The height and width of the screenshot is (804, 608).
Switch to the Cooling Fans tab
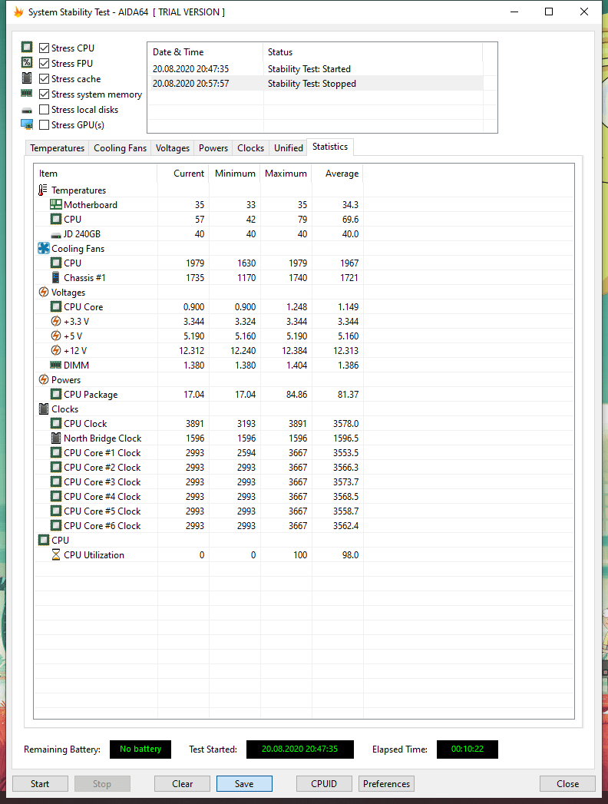point(120,147)
